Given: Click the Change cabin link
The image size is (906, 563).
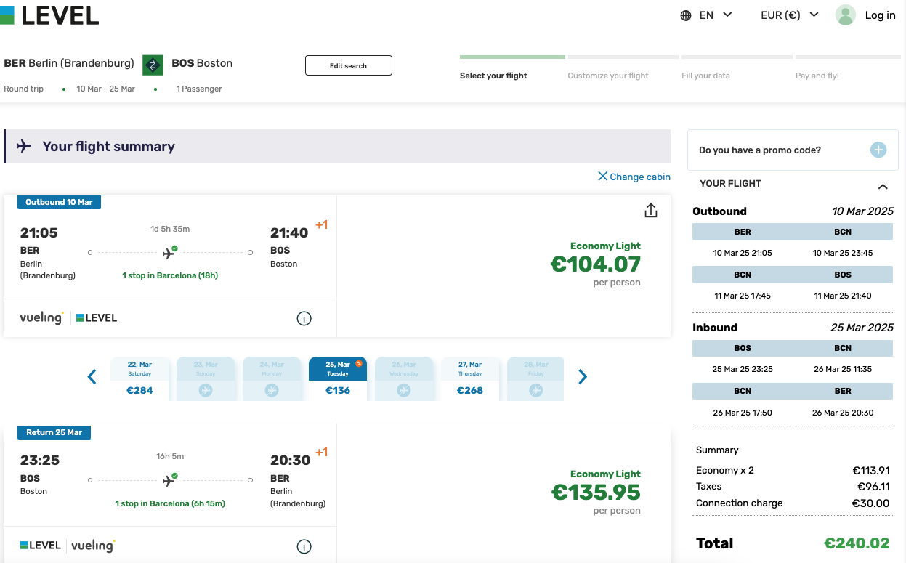Looking at the screenshot, I should click(x=640, y=177).
